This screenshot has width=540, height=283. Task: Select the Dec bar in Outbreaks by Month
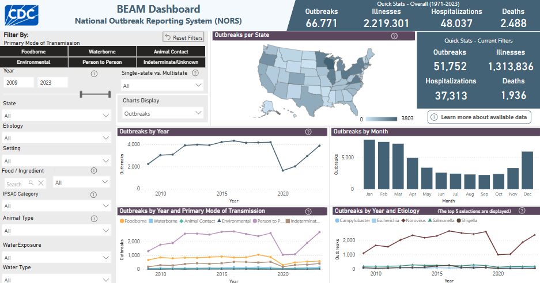tap(527, 171)
